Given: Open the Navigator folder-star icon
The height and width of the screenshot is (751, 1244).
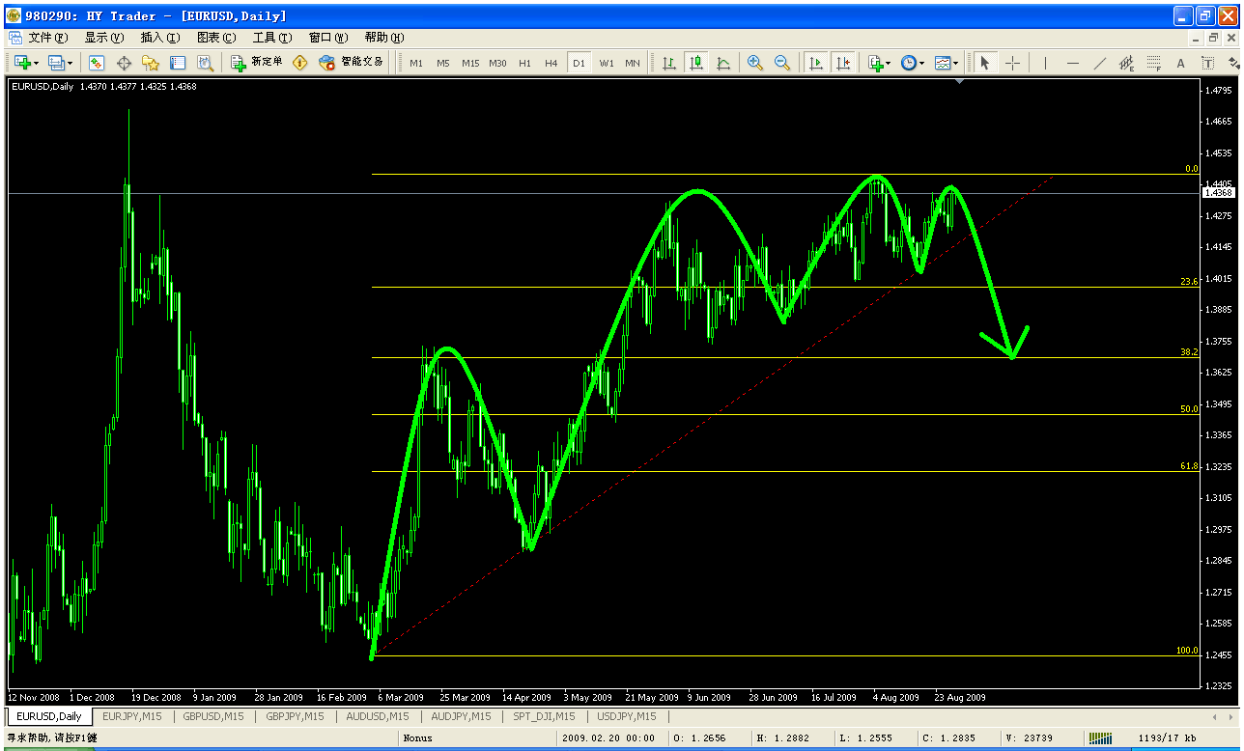Looking at the screenshot, I should [x=151, y=63].
